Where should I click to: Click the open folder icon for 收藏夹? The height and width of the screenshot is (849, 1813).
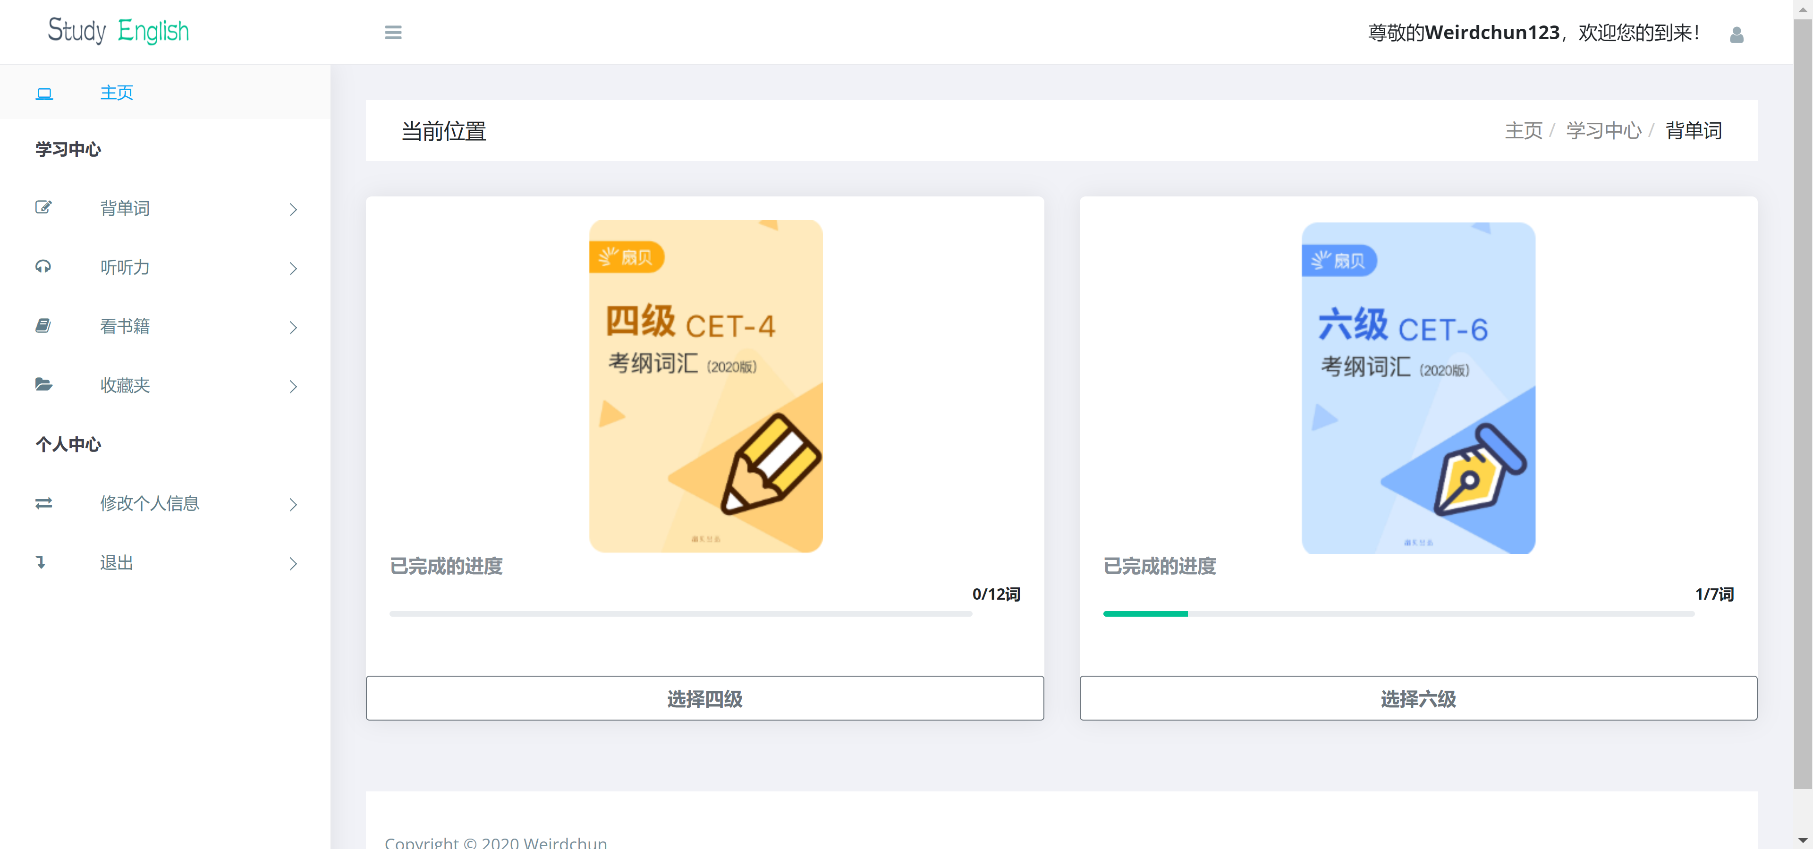(43, 384)
